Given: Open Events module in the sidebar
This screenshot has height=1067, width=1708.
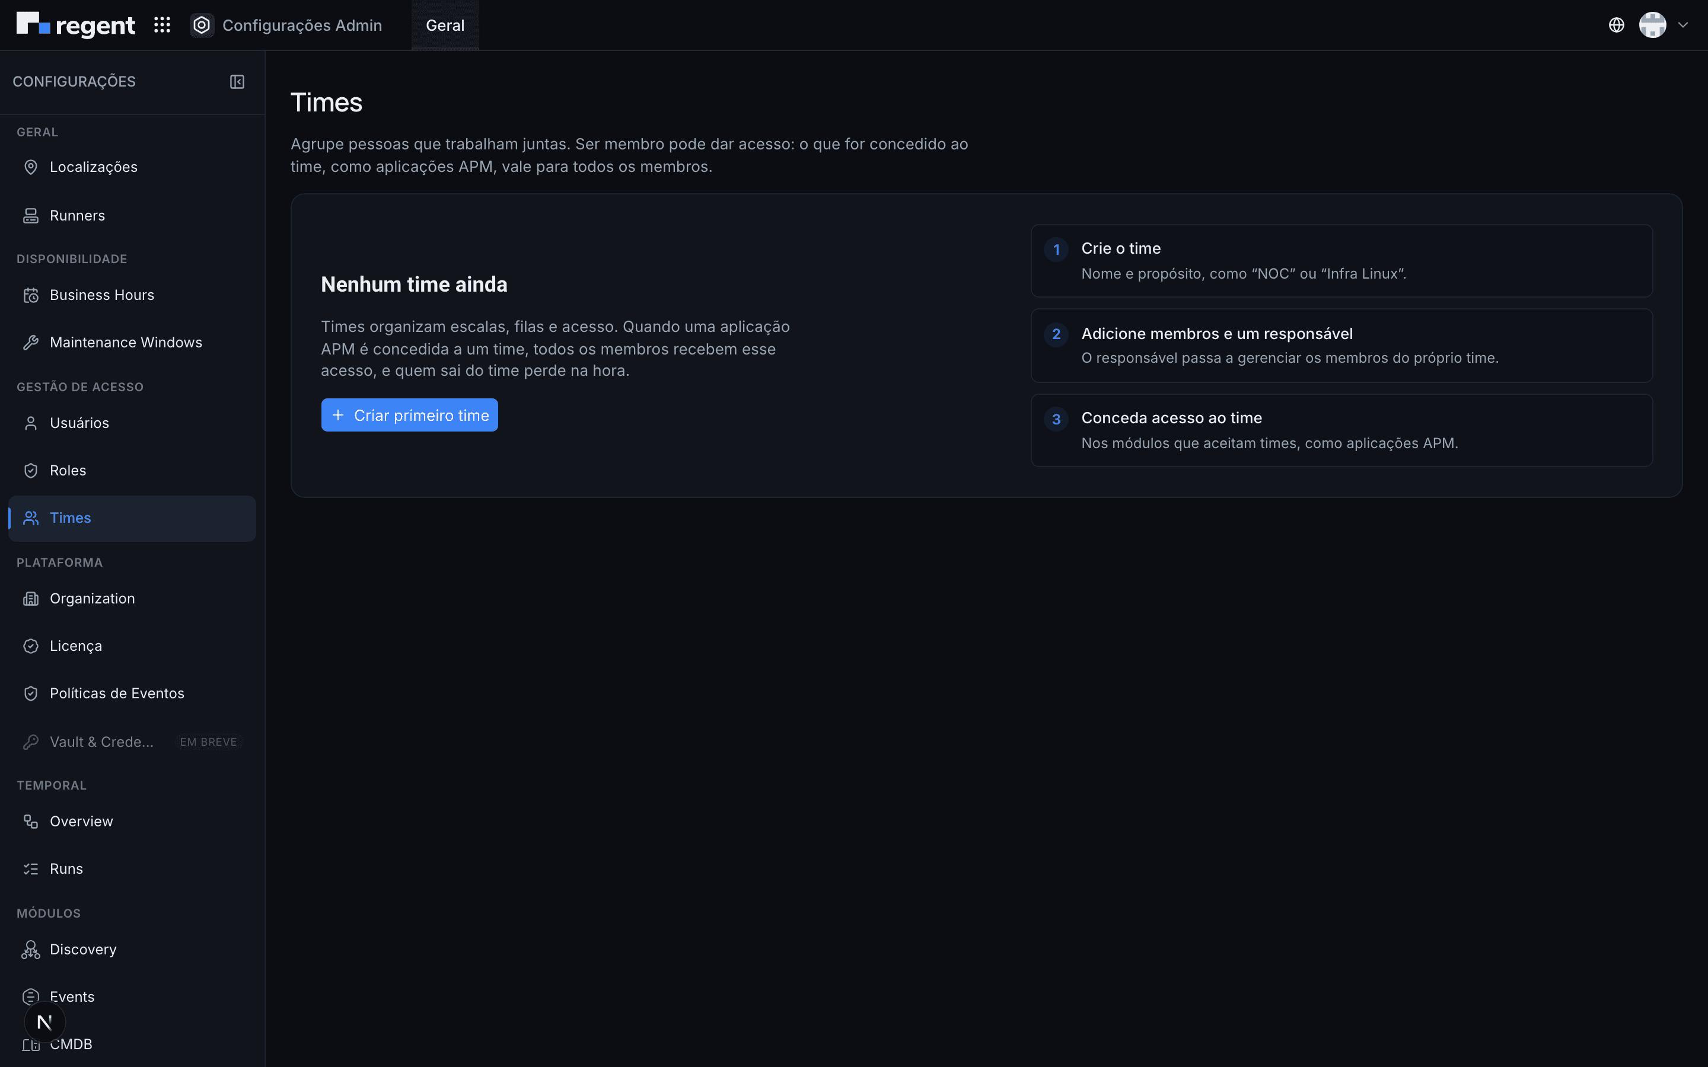Looking at the screenshot, I should pyautogui.click(x=132, y=997).
